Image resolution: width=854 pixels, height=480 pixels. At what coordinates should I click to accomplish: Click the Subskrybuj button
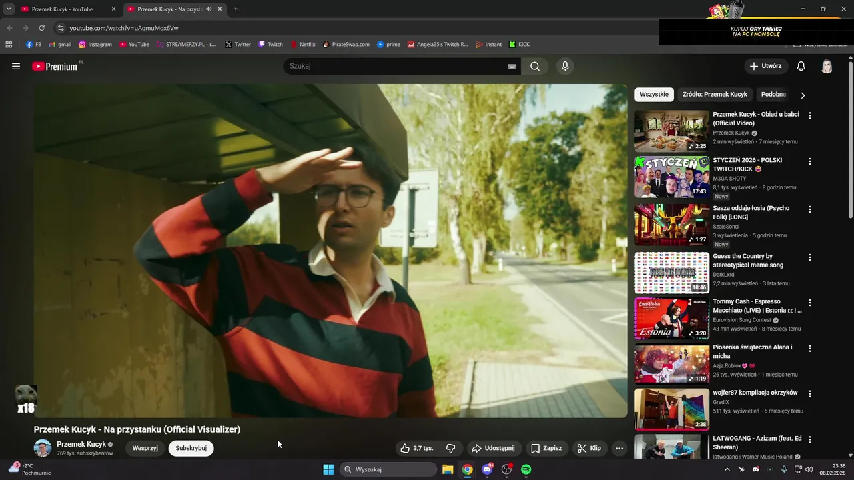pos(191,448)
